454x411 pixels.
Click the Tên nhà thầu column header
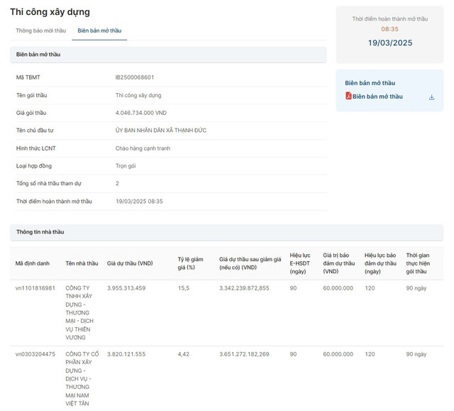click(82, 263)
